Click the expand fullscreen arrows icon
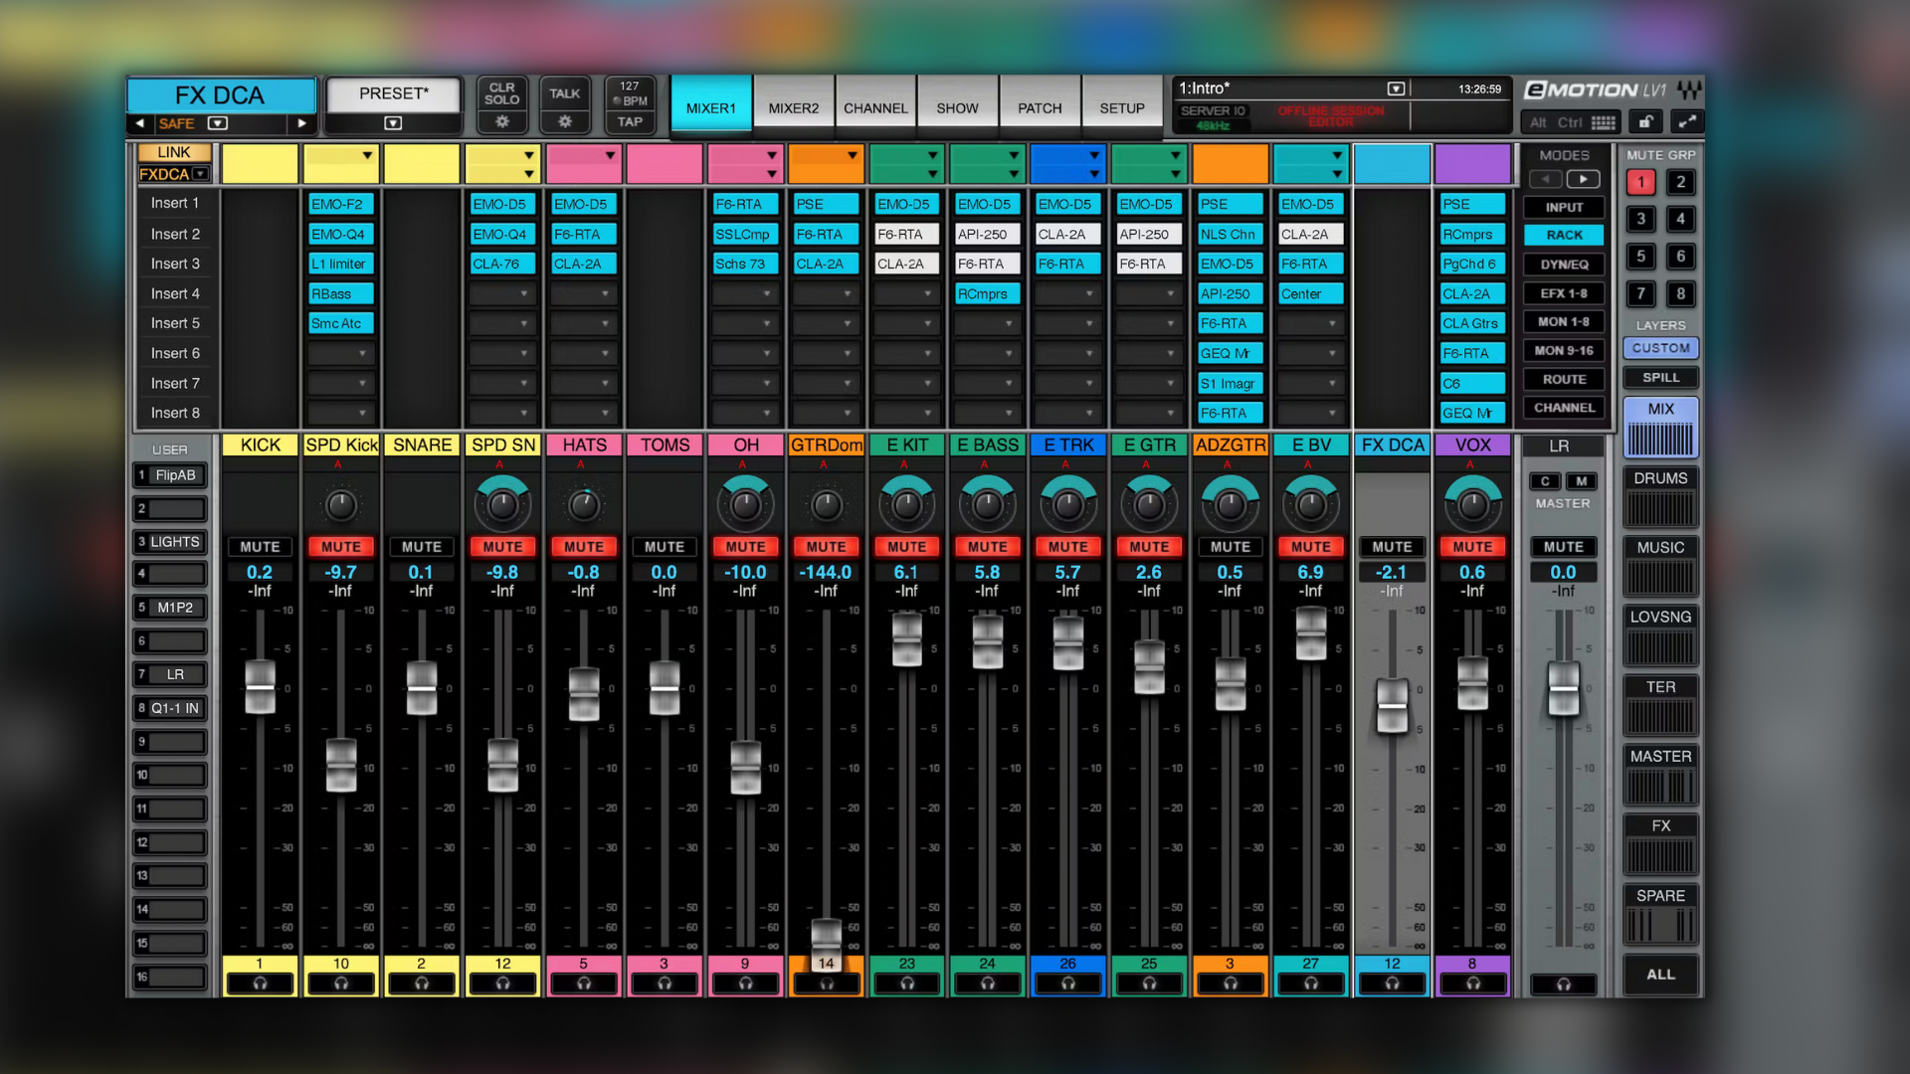The height and width of the screenshot is (1074, 1910). point(1686,122)
